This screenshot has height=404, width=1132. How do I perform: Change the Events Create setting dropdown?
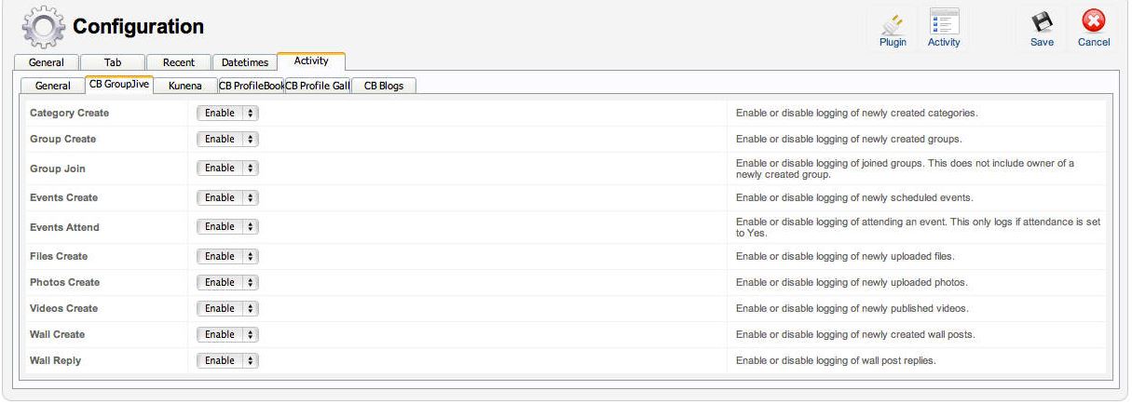tap(227, 197)
